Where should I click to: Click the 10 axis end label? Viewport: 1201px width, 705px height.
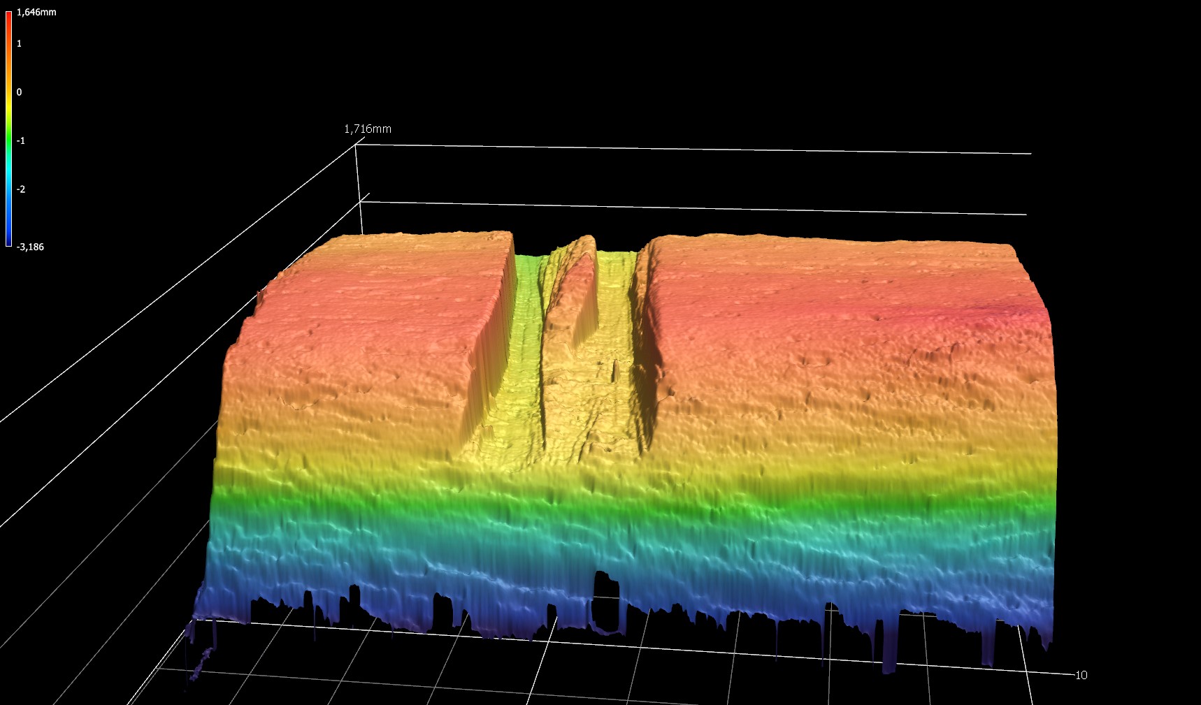click(1081, 675)
